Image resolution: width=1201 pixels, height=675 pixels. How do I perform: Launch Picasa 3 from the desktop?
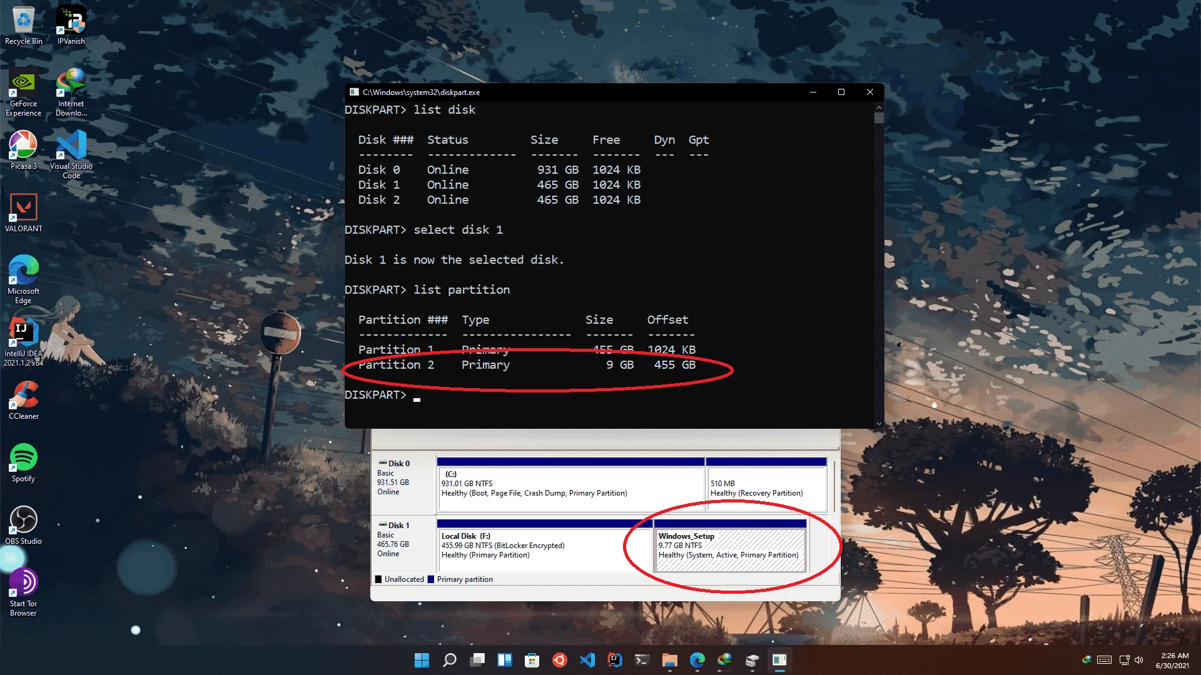24,151
